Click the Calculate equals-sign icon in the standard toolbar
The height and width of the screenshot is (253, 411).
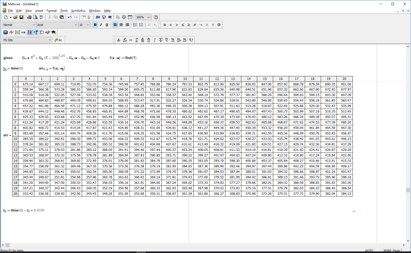[x=110, y=17]
